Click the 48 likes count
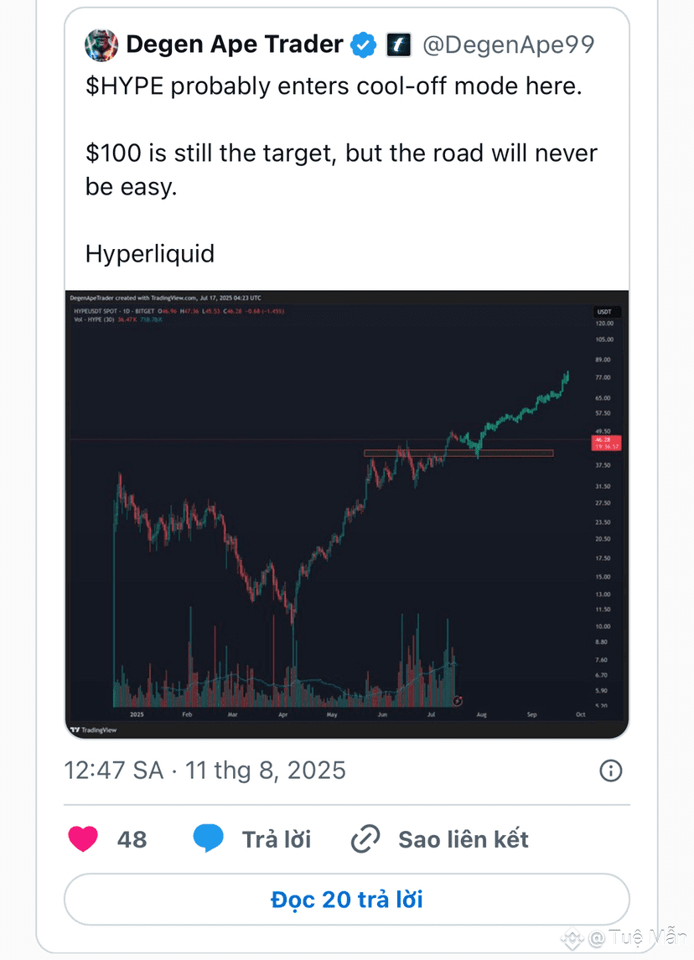 click(132, 839)
